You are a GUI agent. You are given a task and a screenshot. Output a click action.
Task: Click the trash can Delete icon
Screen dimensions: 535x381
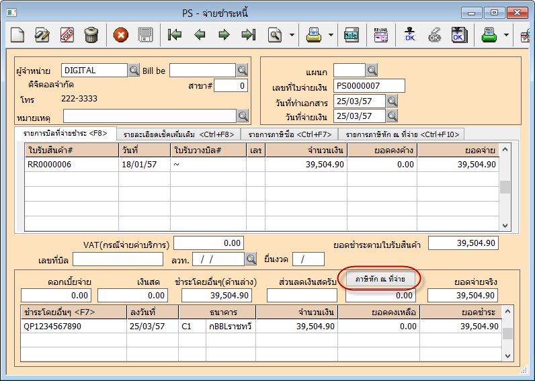[x=91, y=34]
